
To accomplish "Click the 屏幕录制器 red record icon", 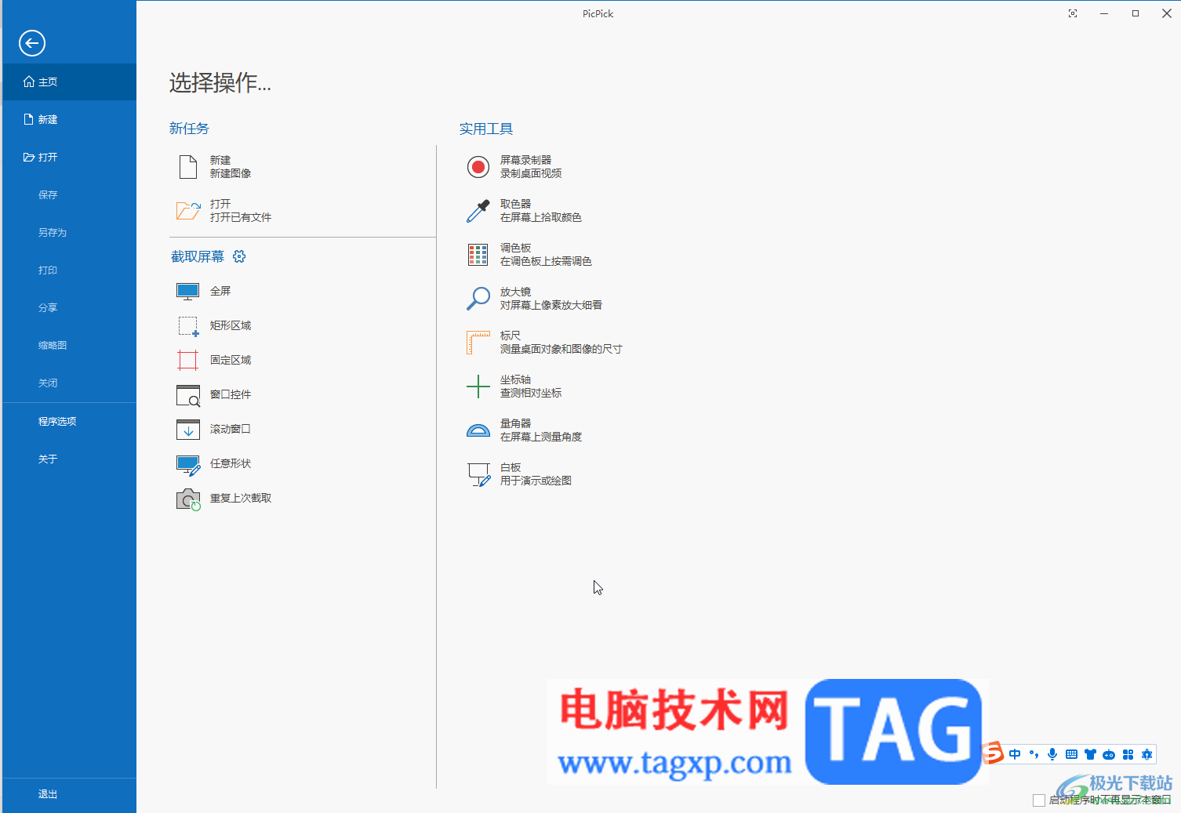I will pos(478,167).
